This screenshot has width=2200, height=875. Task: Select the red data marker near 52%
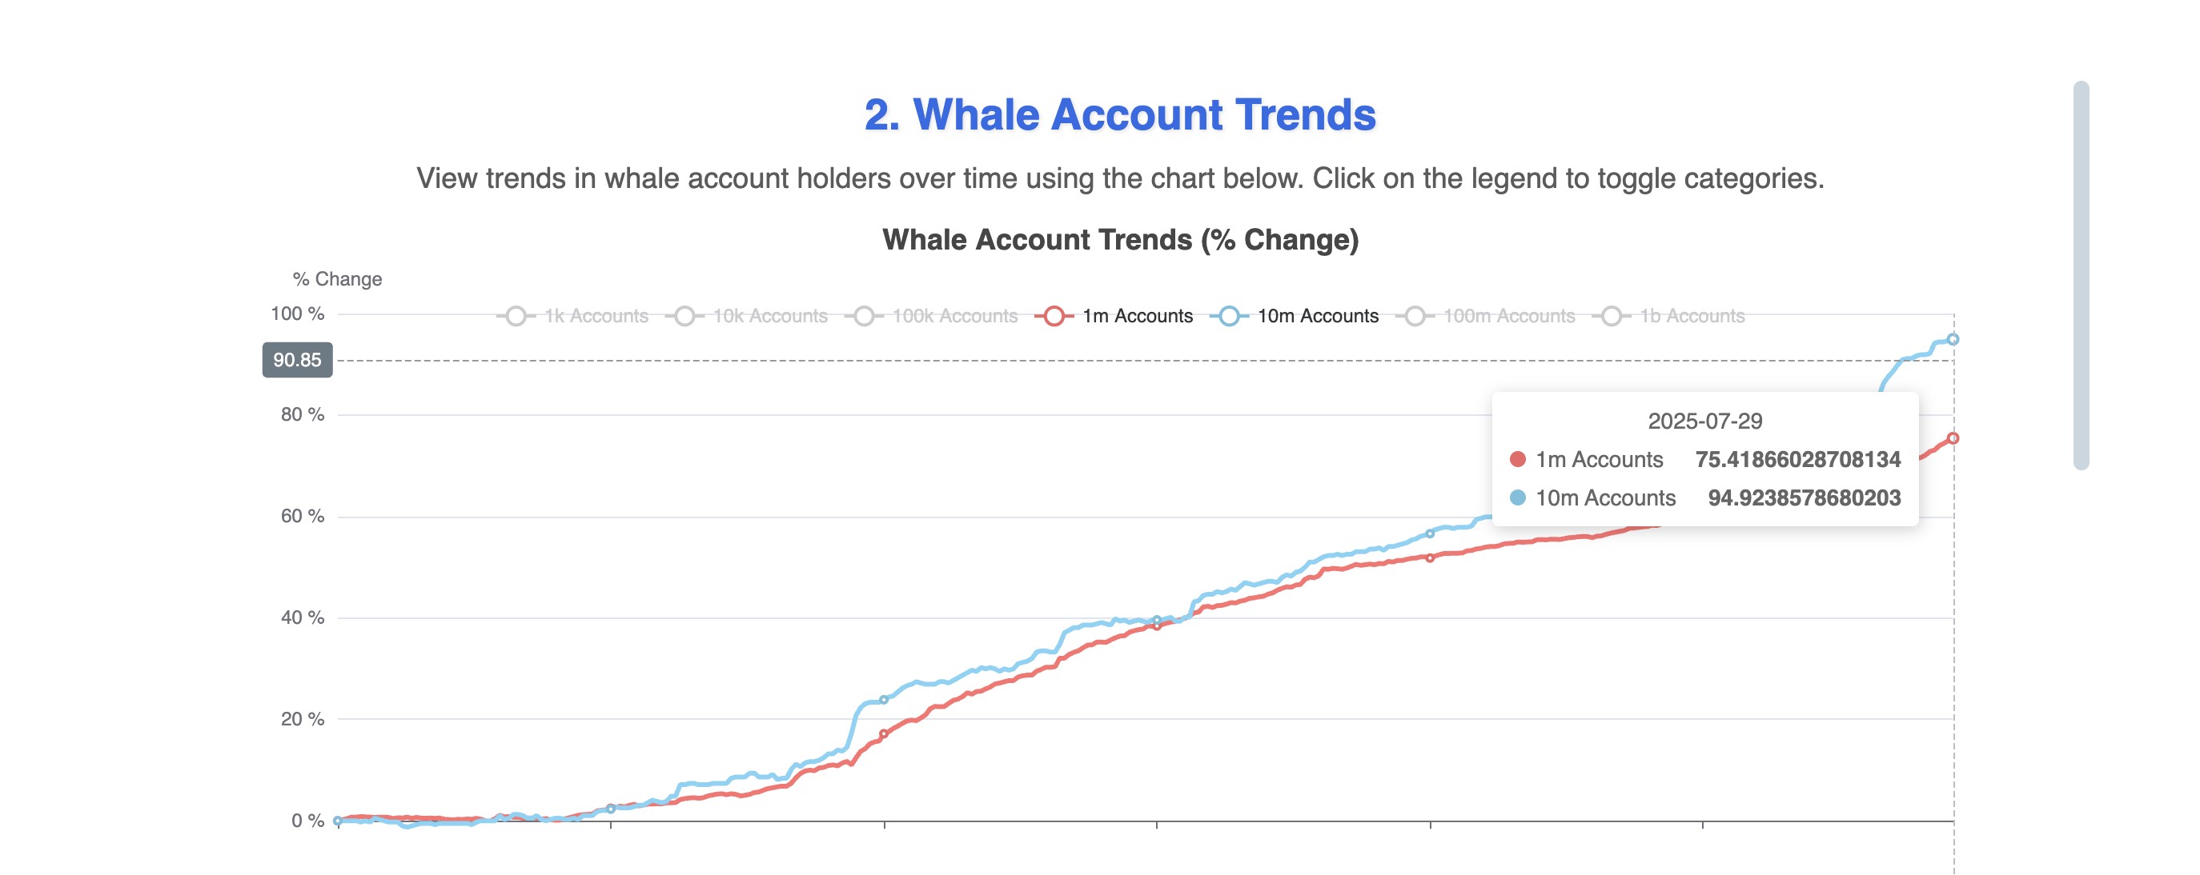point(1430,557)
